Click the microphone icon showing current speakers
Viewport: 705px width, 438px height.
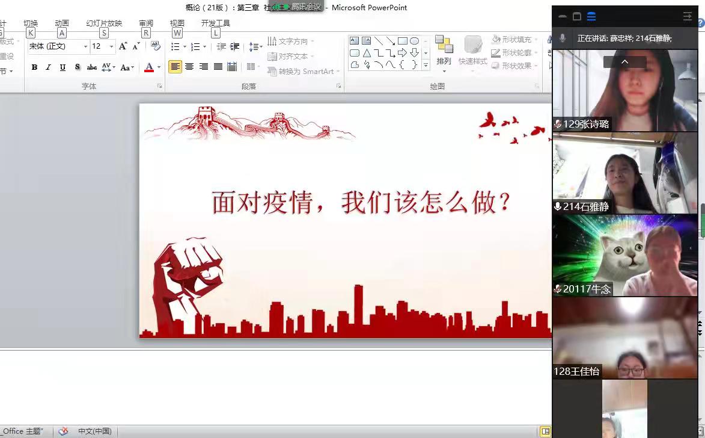(563, 38)
